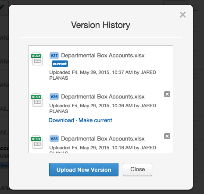
Task: Click the V36 version badge
Action: click(x=54, y=97)
